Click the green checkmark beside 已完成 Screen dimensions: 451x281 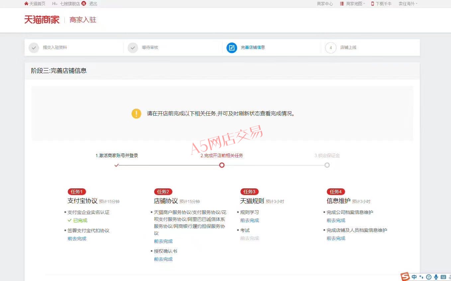[x=70, y=220]
